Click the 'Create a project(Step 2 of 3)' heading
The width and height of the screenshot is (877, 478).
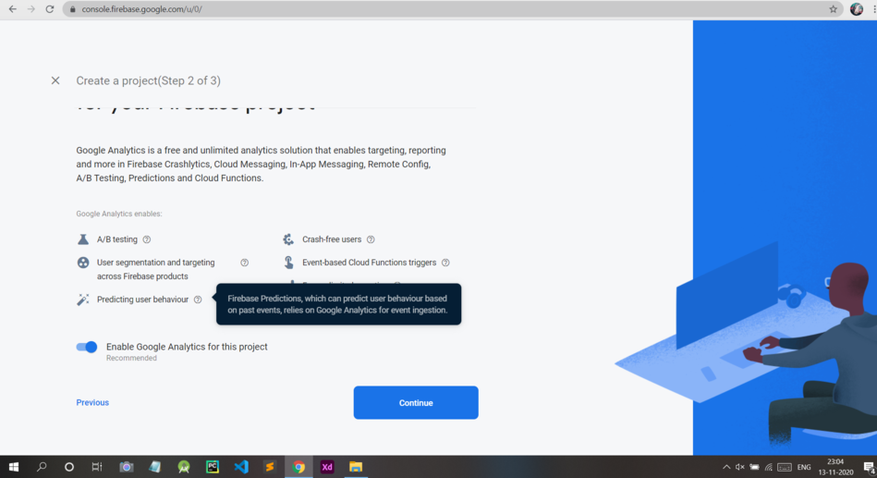coord(148,80)
